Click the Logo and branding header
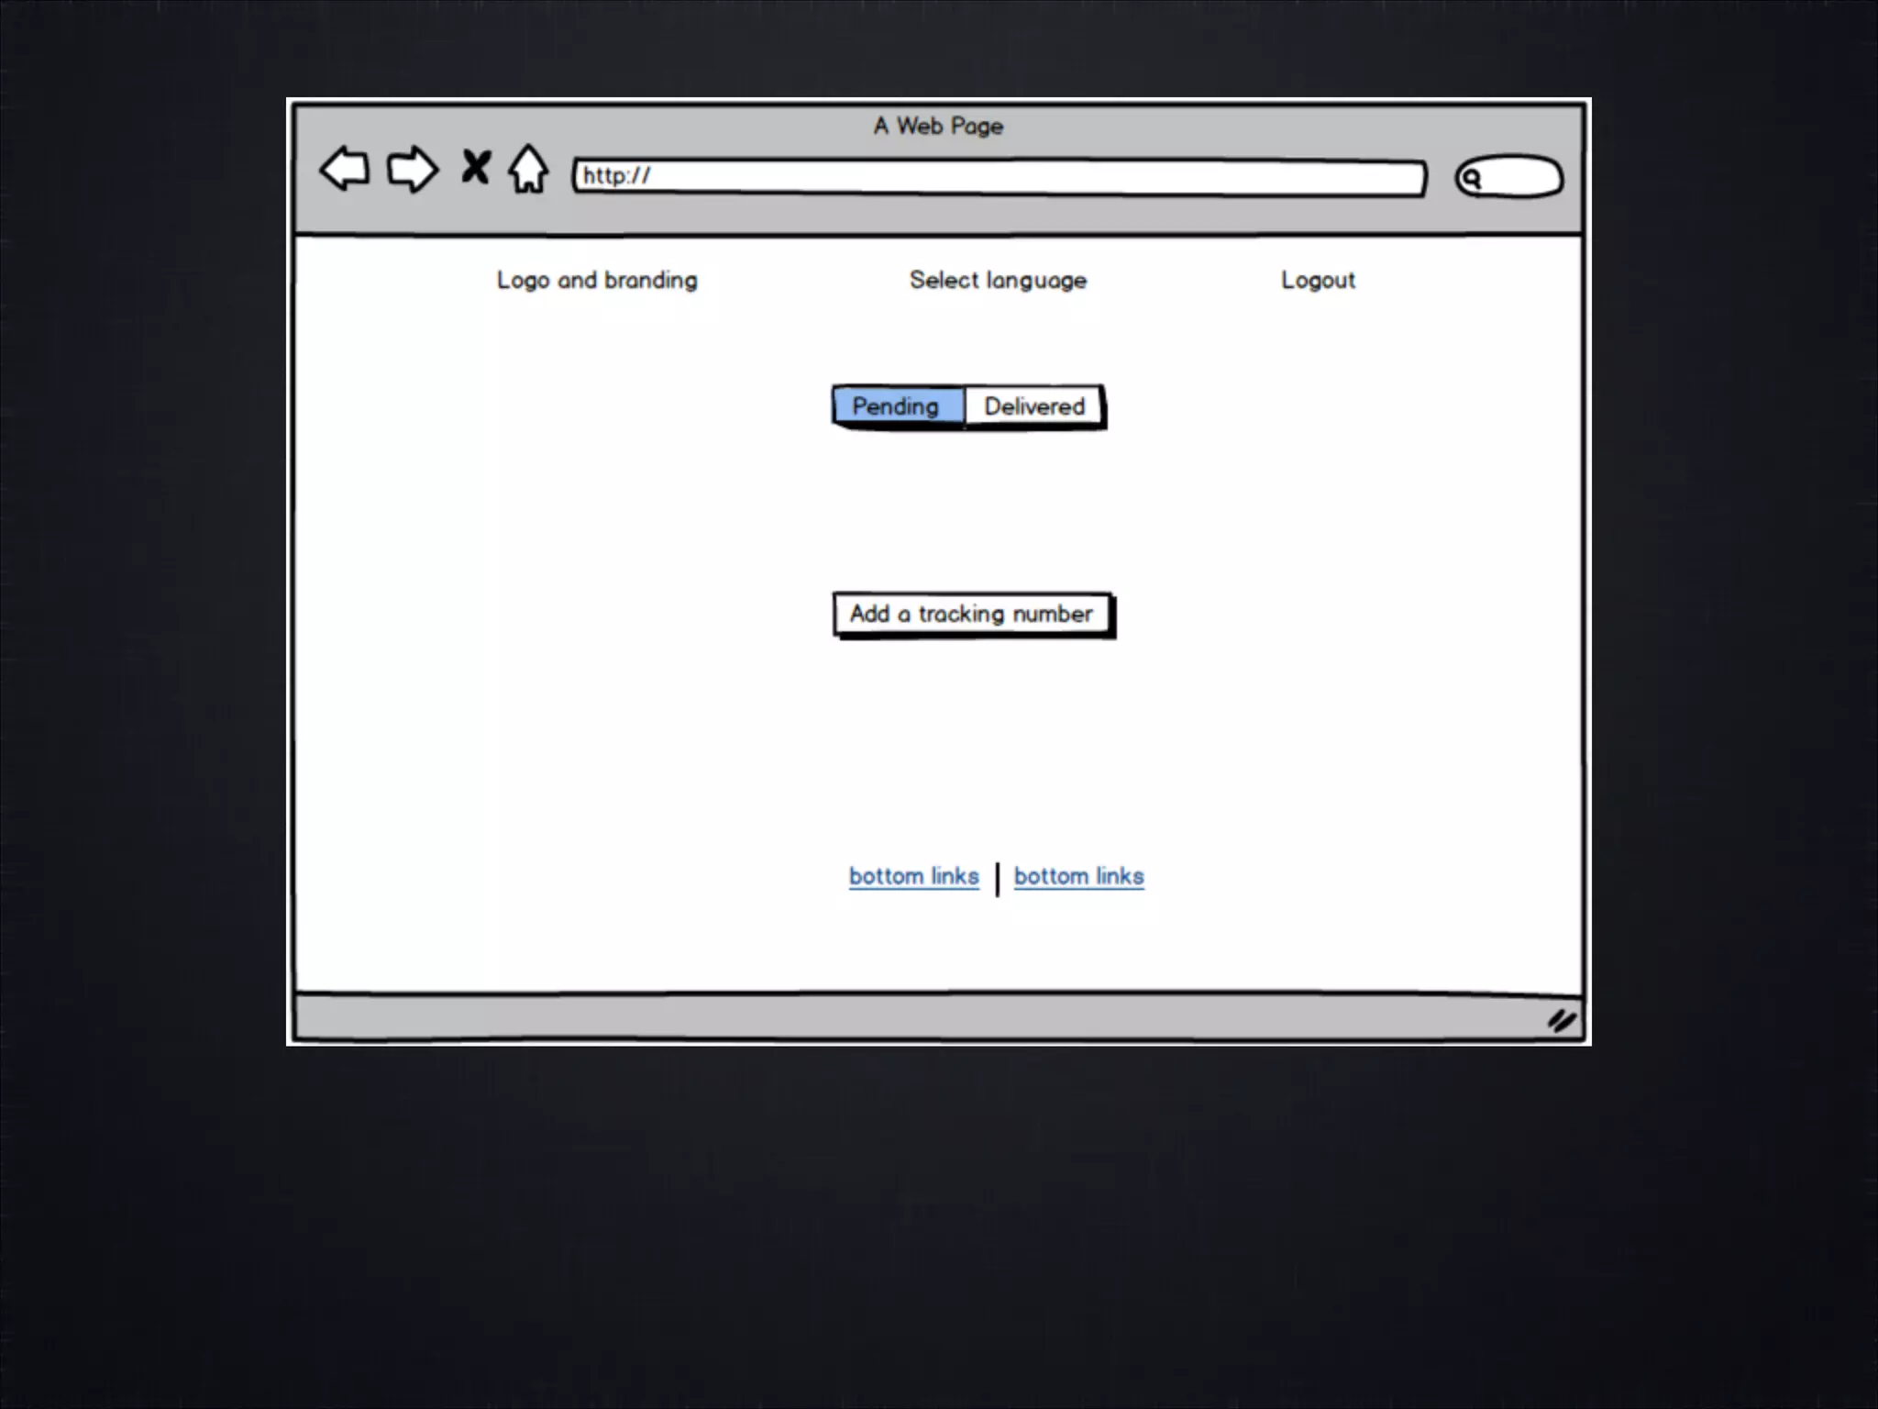This screenshot has height=1409, width=1878. 597,280
